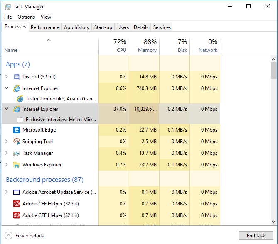
Task: Open the View menu
Action: click(x=46, y=17)
